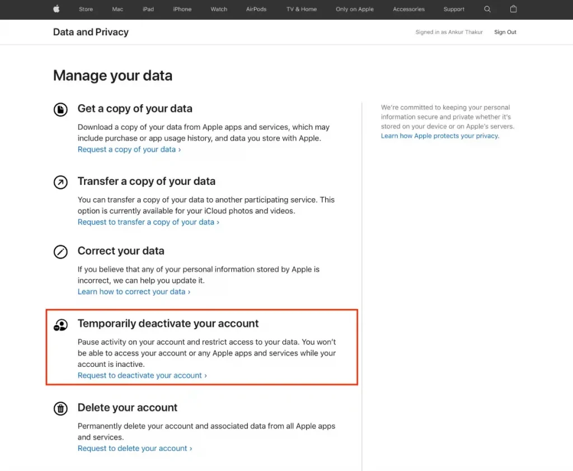Viewport: 573px width, 471px height.
Task: Open Learn how Apple protects your privacy
Action: click(440, 136)
